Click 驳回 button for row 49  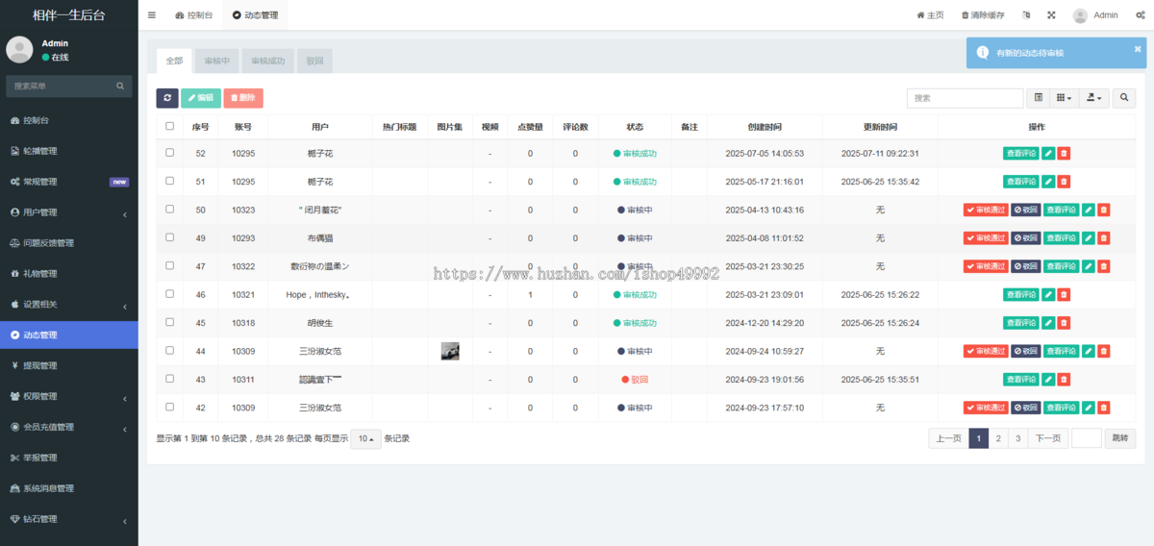(1026, 238)
